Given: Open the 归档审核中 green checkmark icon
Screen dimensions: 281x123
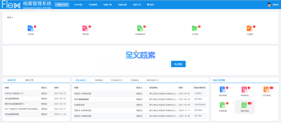Looking at the screenshot, I should [x=140, y=29].
